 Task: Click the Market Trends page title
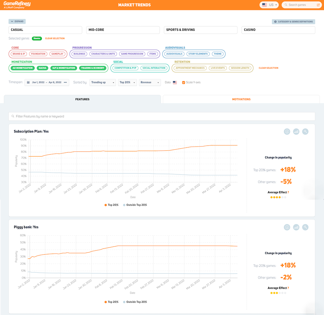click(134, 5)
